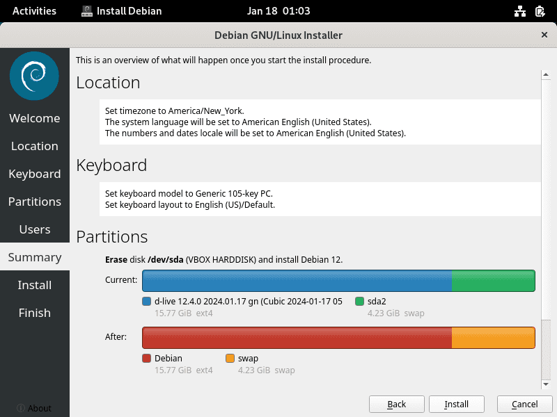Open the Activities overview
The image size is (557, 417).
[34, 11]
